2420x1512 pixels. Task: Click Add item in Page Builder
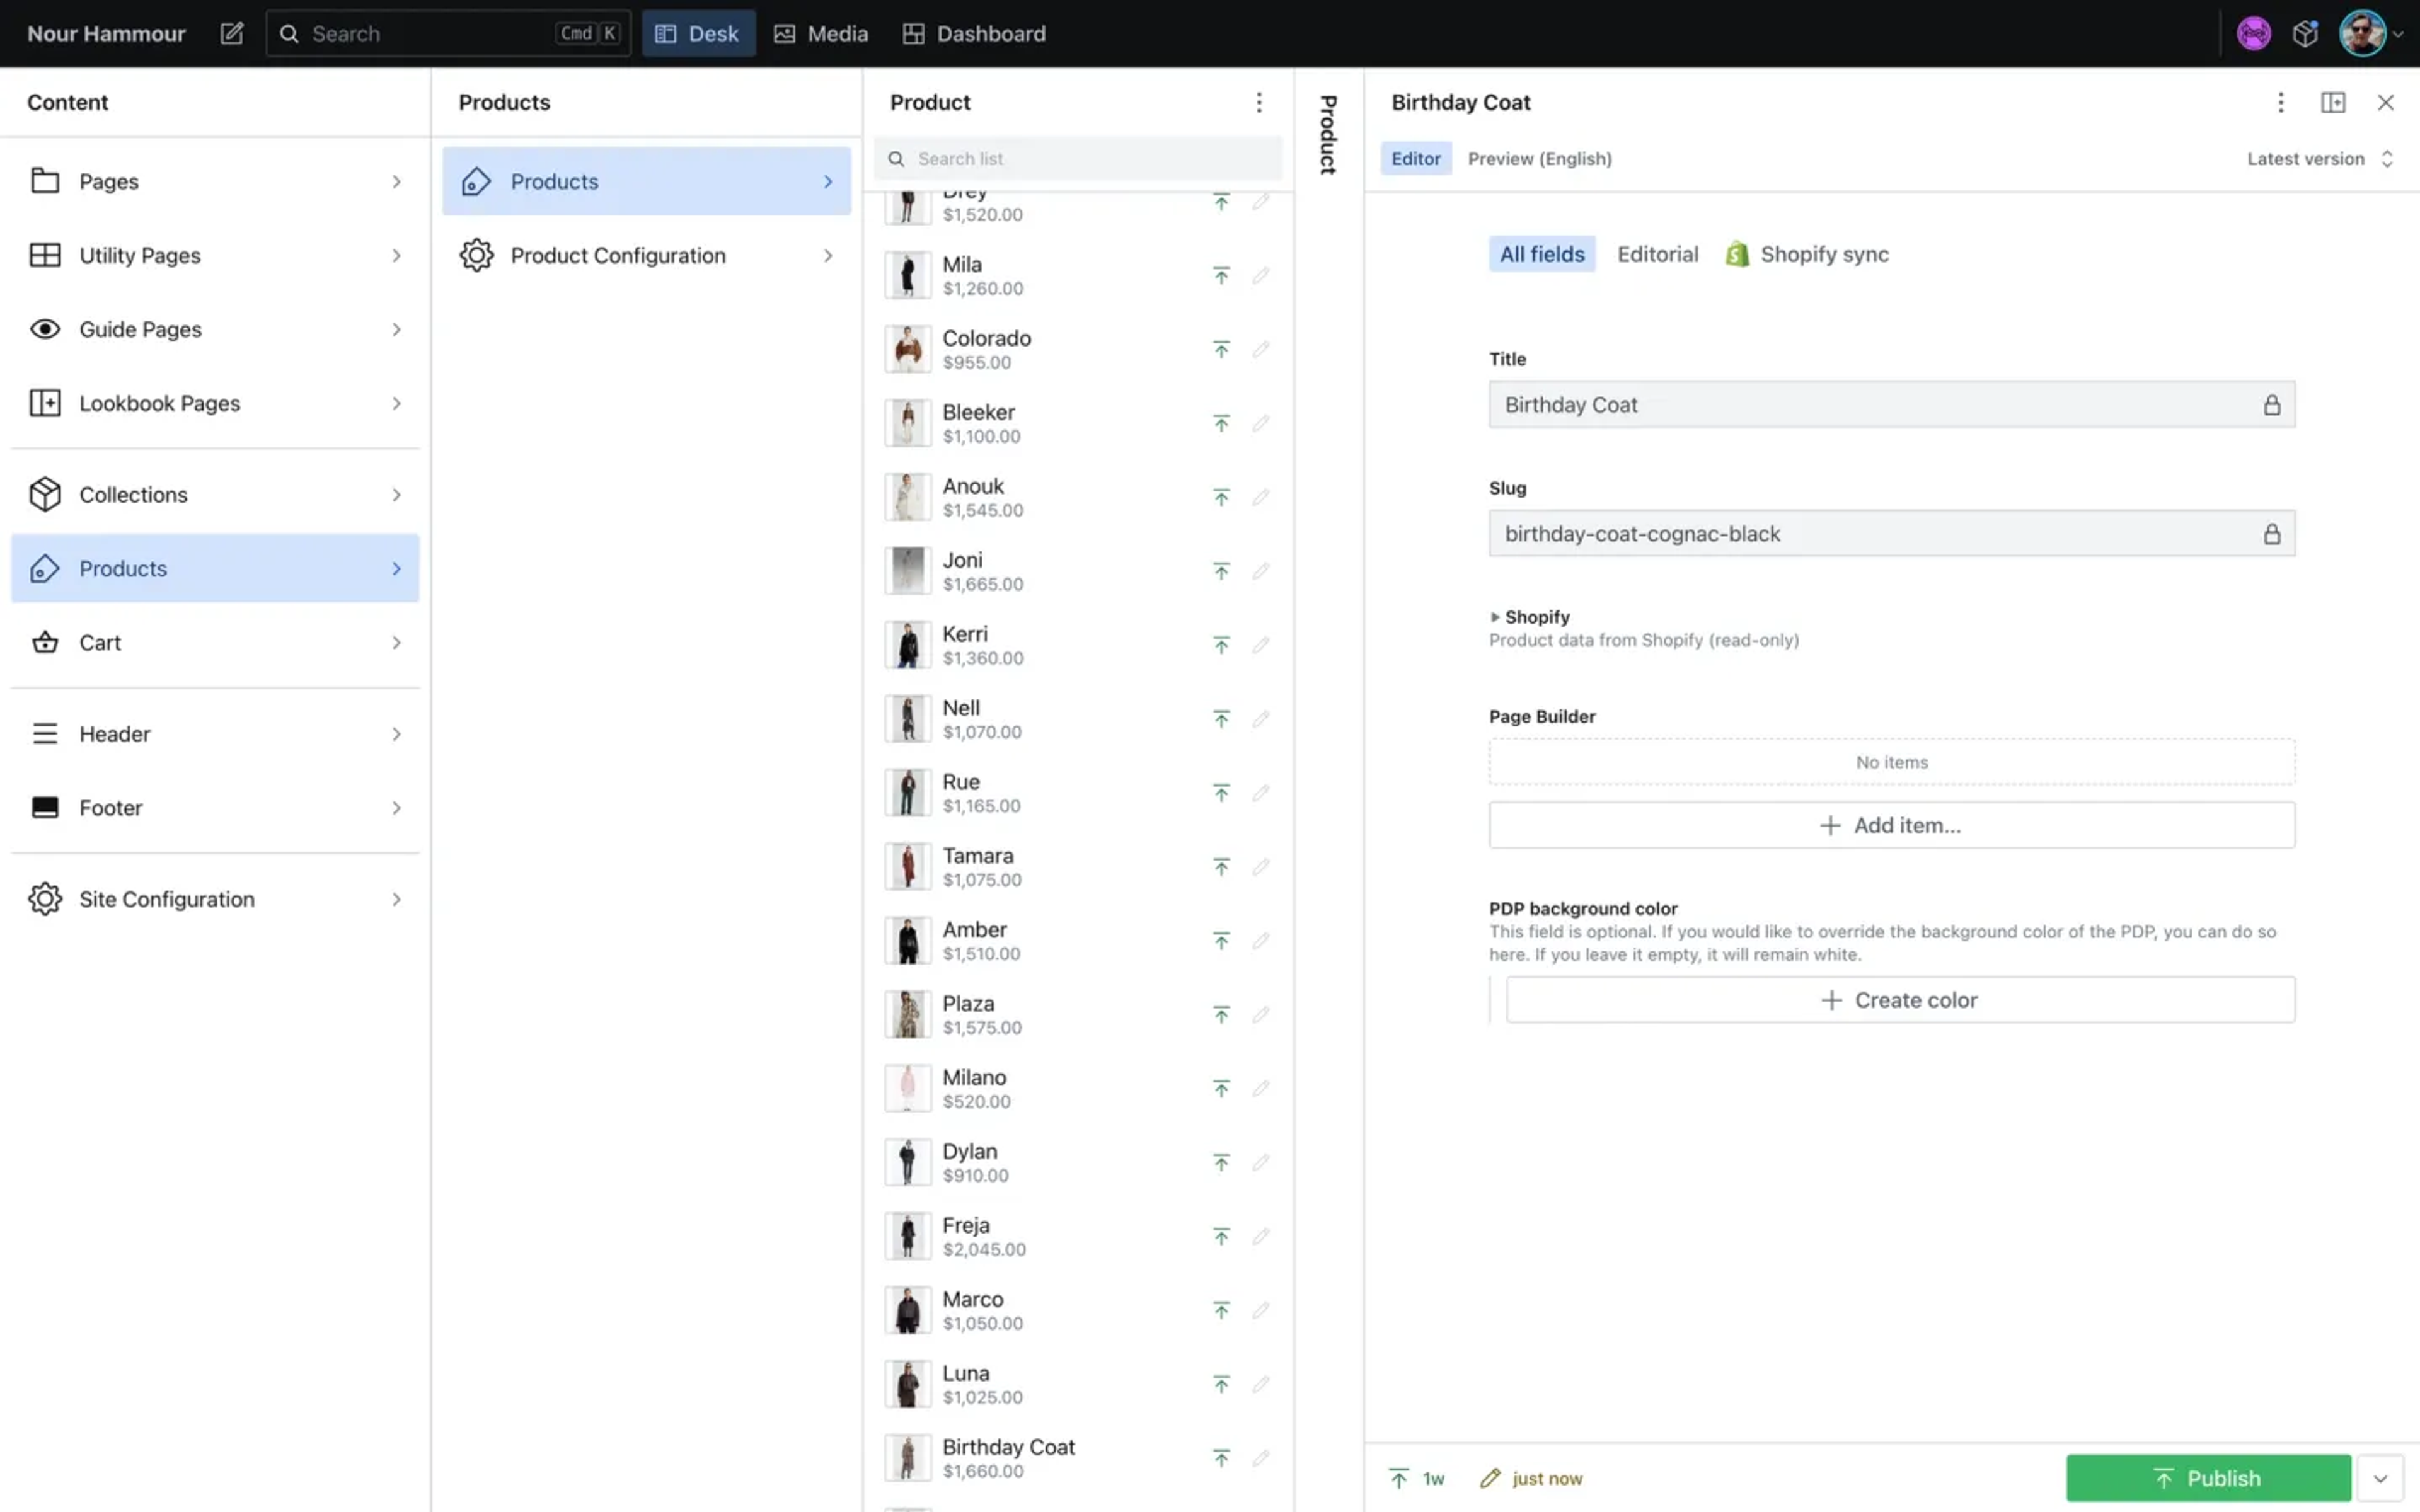tap(1891, 825)
